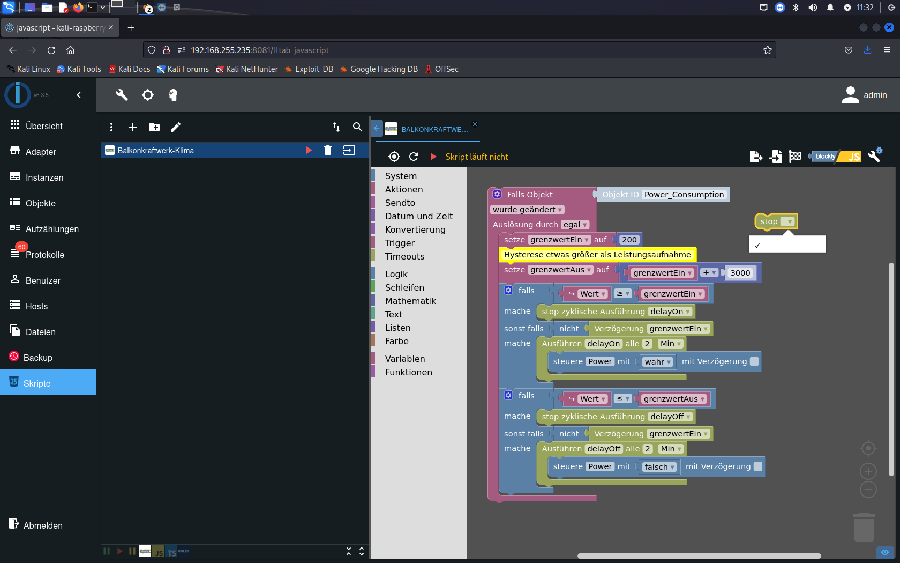900x563 pixels.
Task: Open the wahr value dropdown
Action: click(658, 362)
